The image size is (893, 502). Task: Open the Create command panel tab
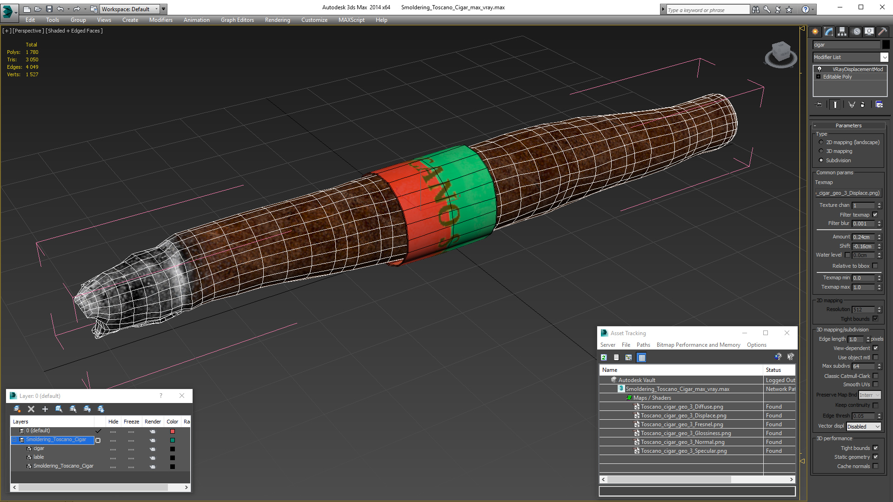[815, 32]
